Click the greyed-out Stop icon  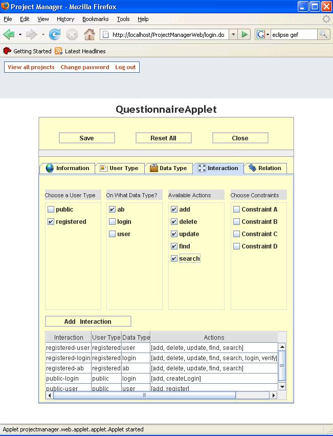coord(72,35)
